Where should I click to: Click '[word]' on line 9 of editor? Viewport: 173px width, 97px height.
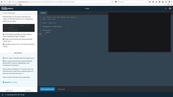coord(48,32)
